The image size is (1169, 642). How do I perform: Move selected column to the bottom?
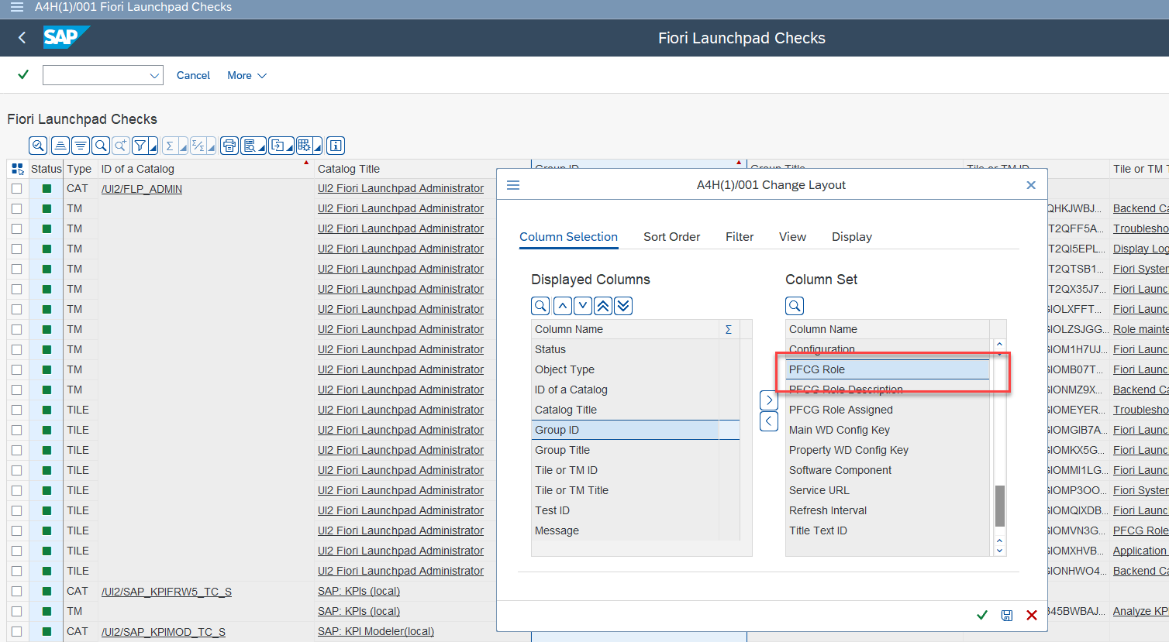pos(623,306)
